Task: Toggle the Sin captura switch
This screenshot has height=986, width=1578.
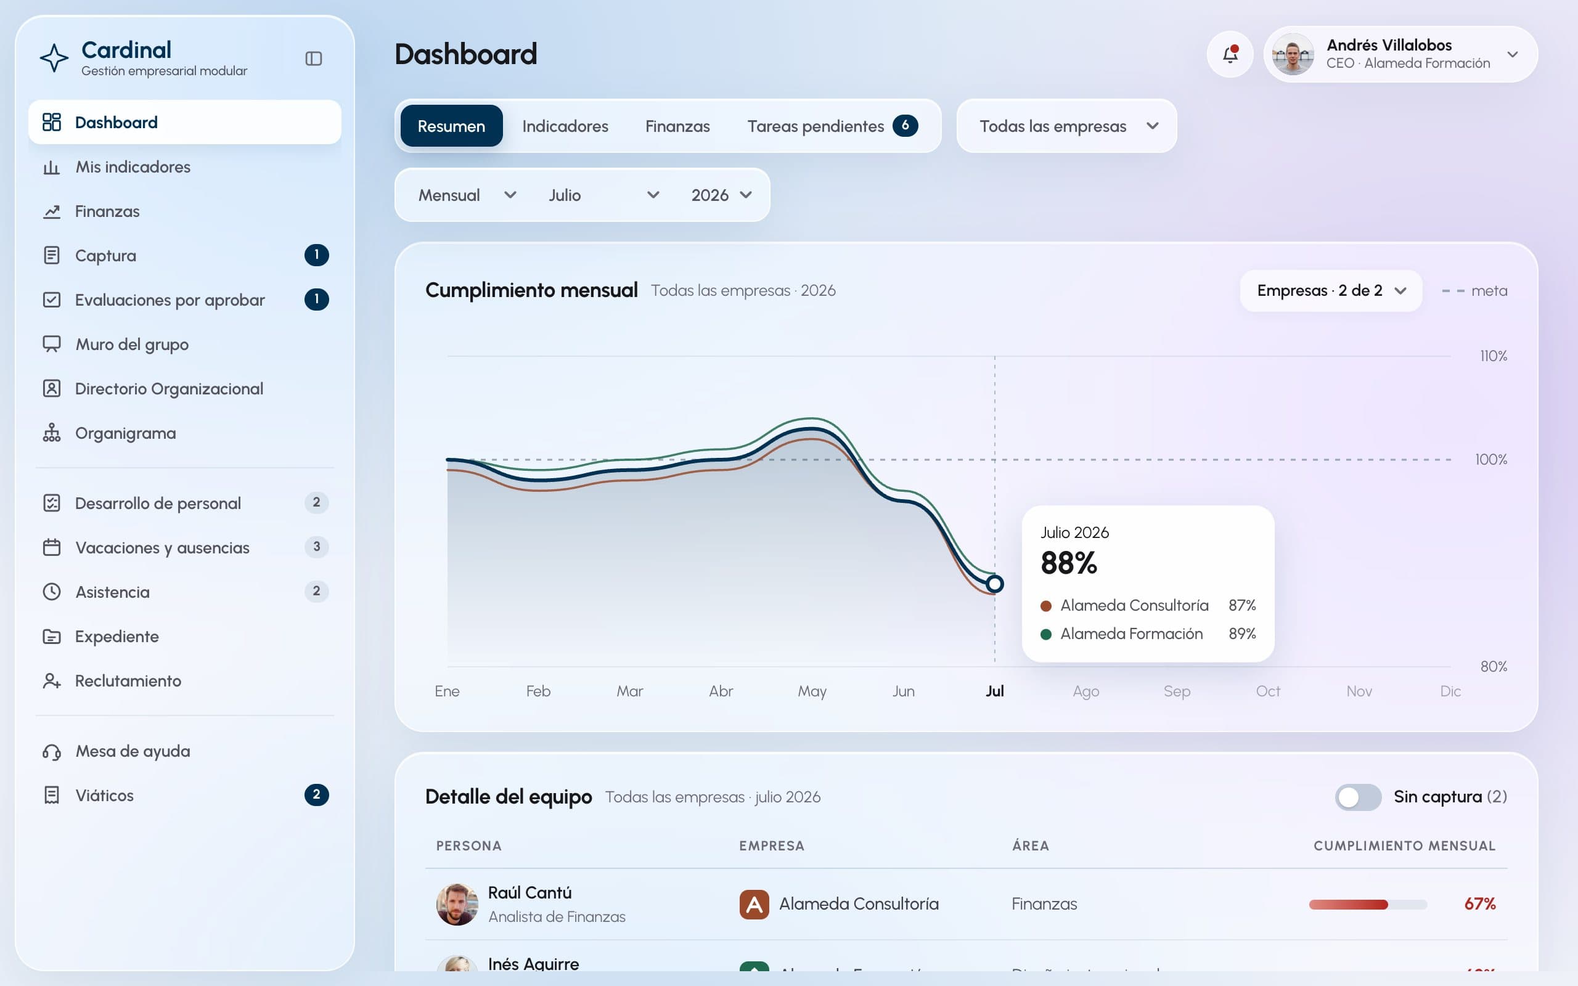Action: [x=1357, y=797]
